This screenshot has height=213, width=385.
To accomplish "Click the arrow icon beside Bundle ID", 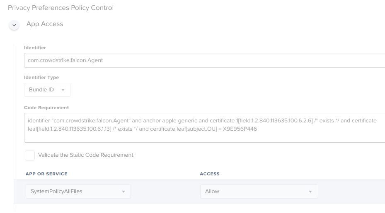I will click(63, 90).
